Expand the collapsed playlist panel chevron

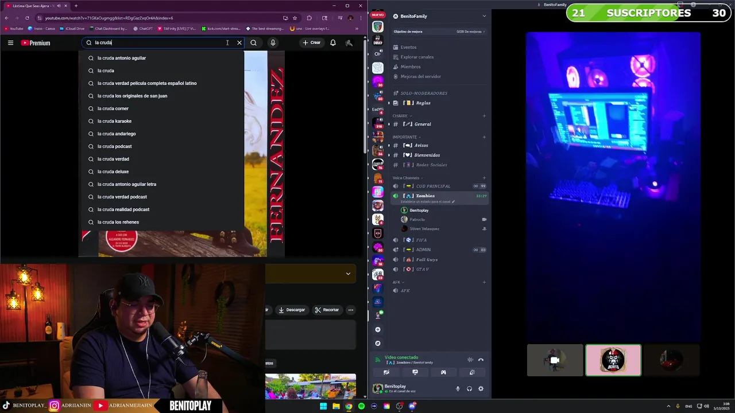348,274
